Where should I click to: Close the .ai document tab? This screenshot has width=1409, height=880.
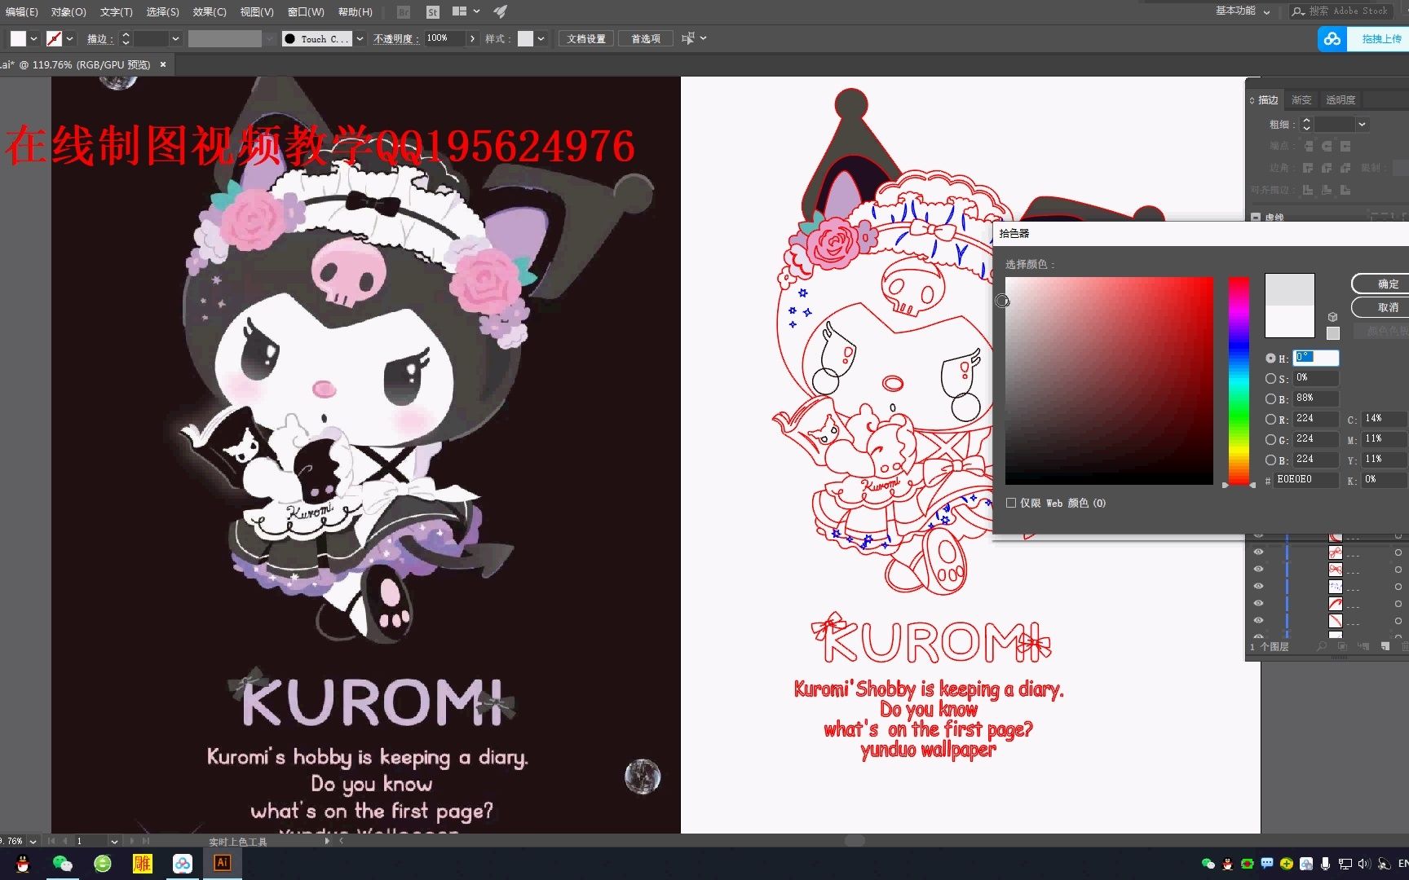[163, 64]
